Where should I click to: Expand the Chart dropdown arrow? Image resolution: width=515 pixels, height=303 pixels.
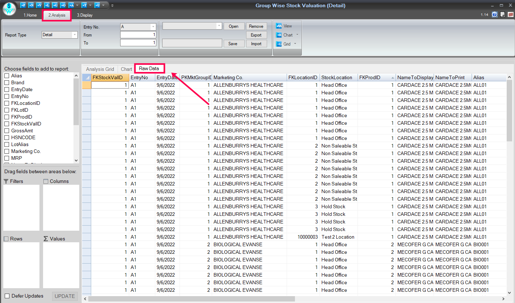(x=297, y=35)
